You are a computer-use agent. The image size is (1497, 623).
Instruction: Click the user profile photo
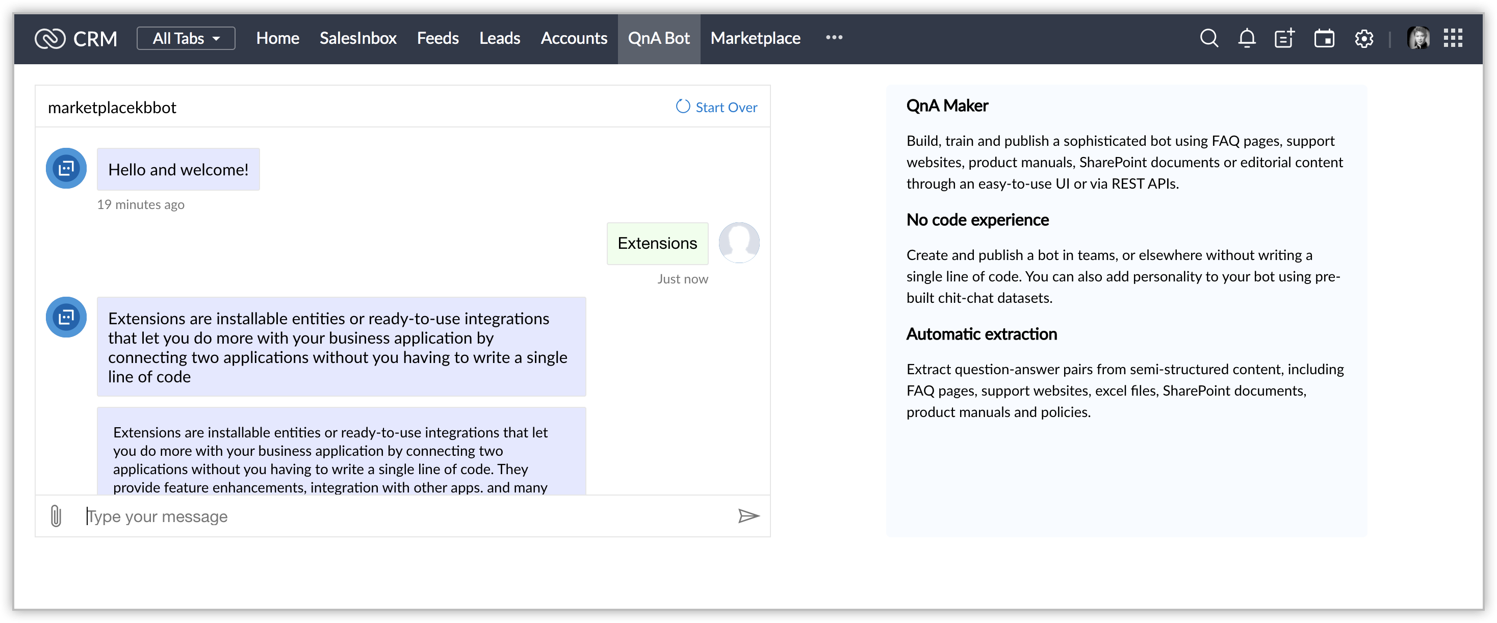[x=1418, y=38]
